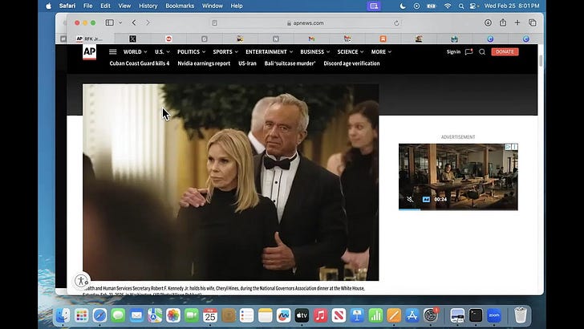Open Calendar from the Dock

[210, 315]
